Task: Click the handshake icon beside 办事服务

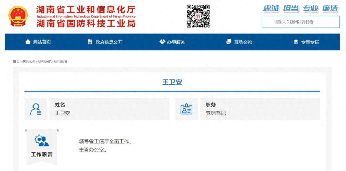Action: click(162, 42)
